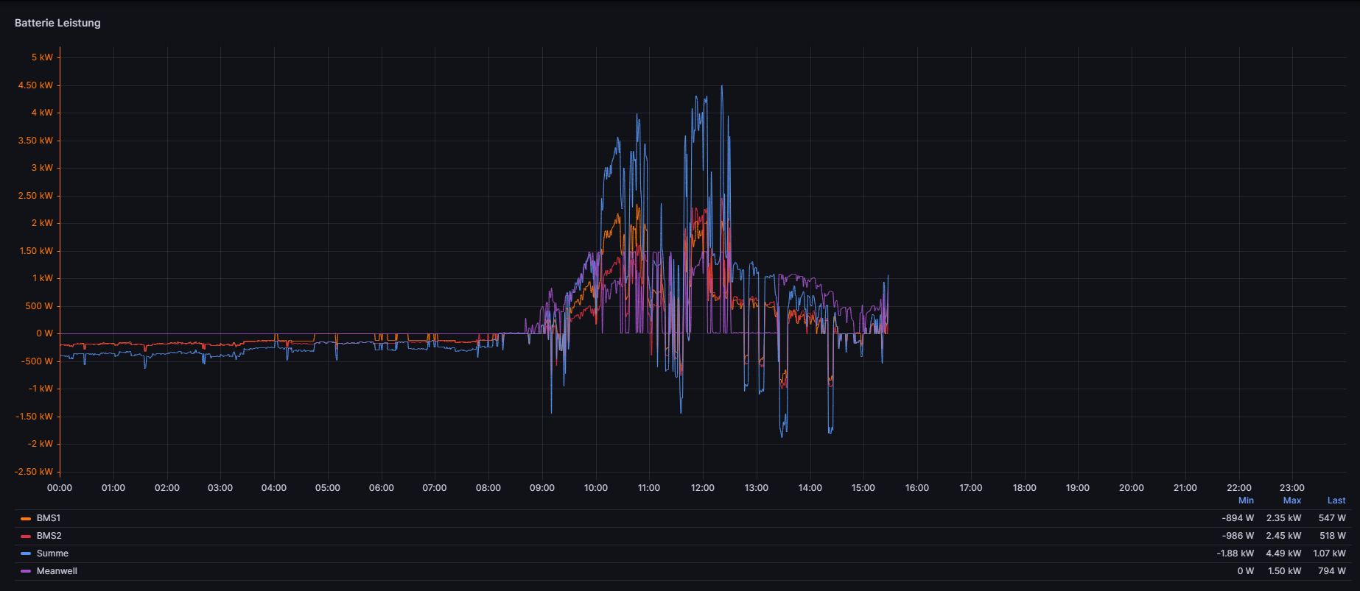Open the purple Meanwell series color picker
Screen dimensions: 1360x591
coord(26,572)
